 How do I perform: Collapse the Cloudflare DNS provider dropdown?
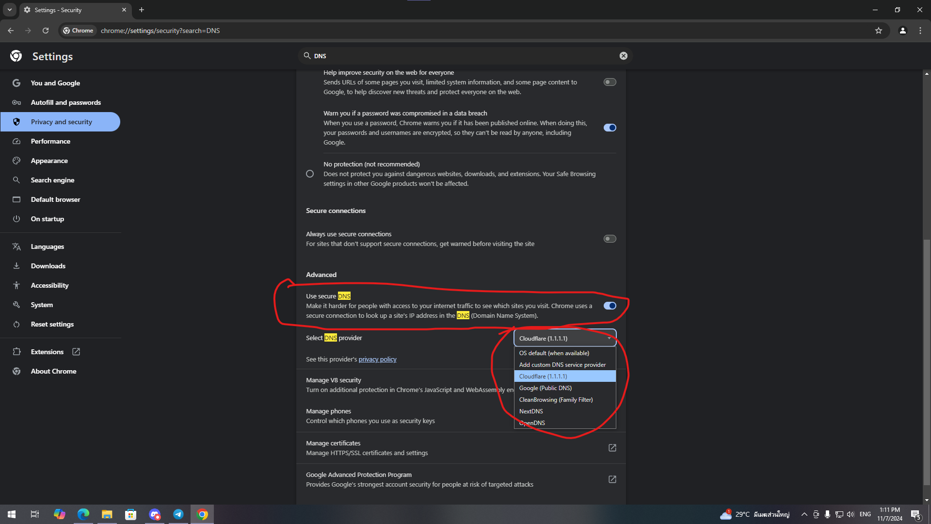tap(565, 338)
